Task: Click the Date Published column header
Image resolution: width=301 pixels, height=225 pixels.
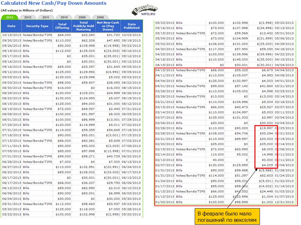Action: click(x=132, y=26)
